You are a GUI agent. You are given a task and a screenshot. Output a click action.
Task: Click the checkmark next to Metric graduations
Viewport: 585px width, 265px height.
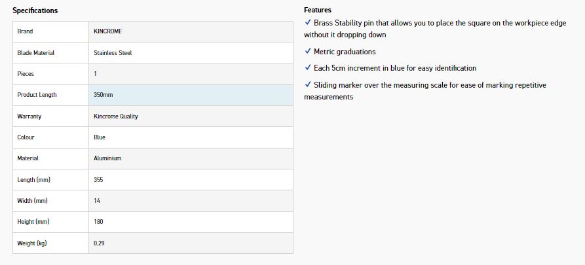pos(308,52)
